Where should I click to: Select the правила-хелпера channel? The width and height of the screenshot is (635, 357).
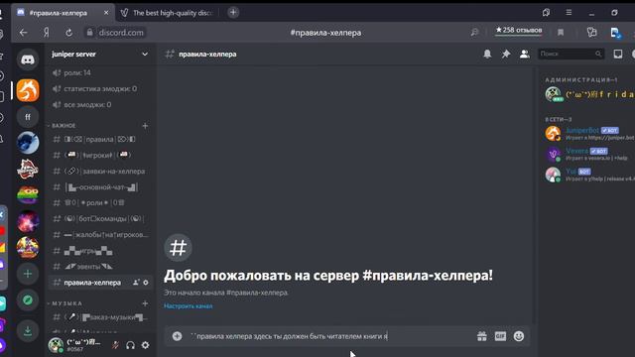click(x=99, y=283)
